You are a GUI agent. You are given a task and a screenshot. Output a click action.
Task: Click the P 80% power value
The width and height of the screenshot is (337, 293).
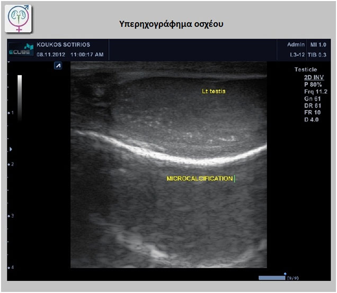(x=313, y=84)
